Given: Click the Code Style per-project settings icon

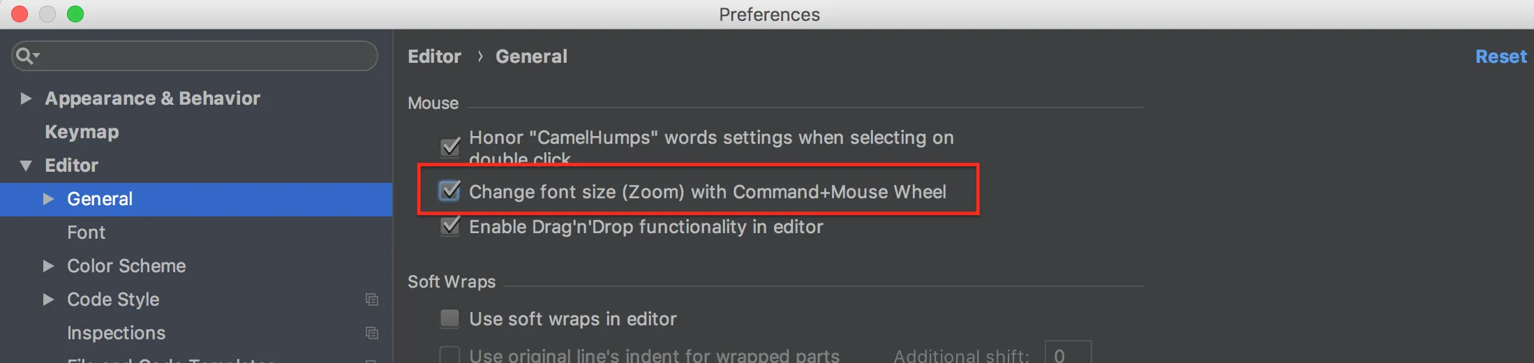Looking at the screenshot, I should (x=372, y=299).
